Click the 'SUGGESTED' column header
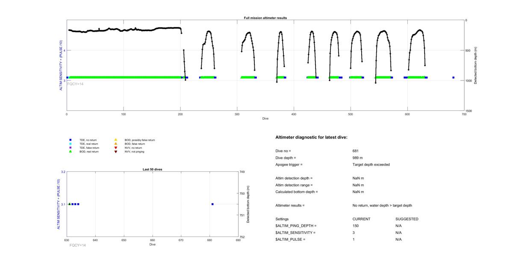513x266 pixels. point(407,219)
